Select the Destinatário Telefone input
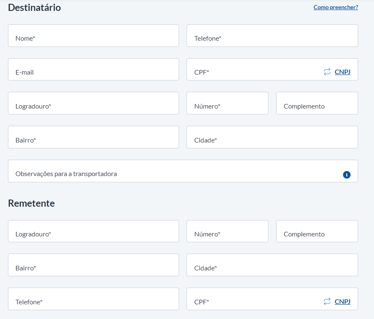Image resolution: width=374 pixels, height=319 pixels. tap(272, 36)
